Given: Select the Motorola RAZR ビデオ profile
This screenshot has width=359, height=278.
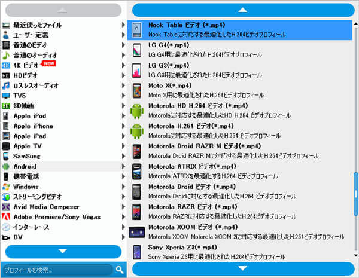Looking at the screenshot, I should tap(240, 212).
